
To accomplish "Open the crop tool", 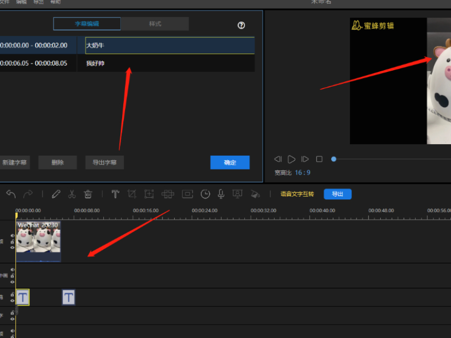I will point(132,194).
